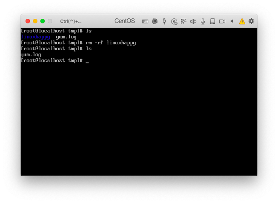Click the terminal cursor at the last prompt
Viewport: 278px width, 203px height.
(87, 62)
